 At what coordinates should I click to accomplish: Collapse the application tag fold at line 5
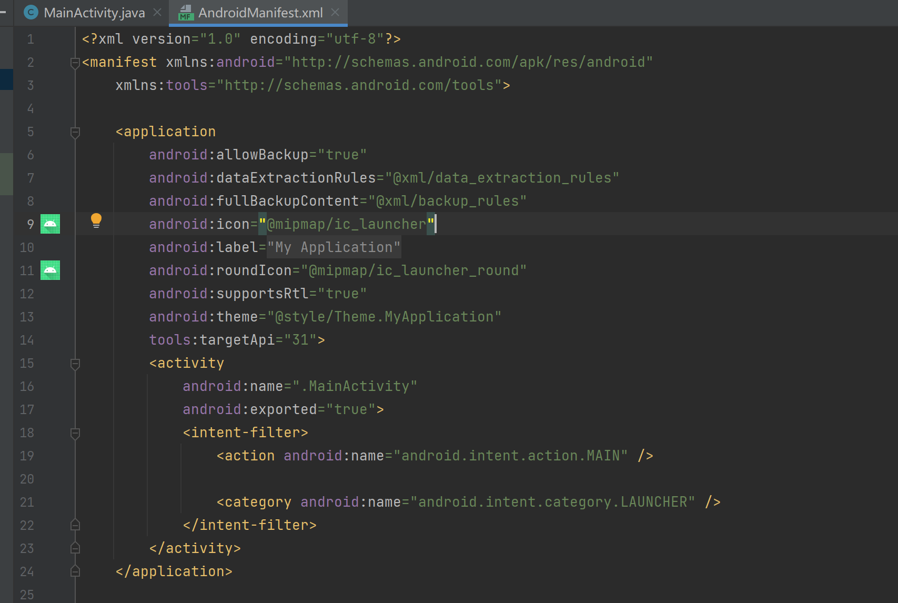point(75,133)
